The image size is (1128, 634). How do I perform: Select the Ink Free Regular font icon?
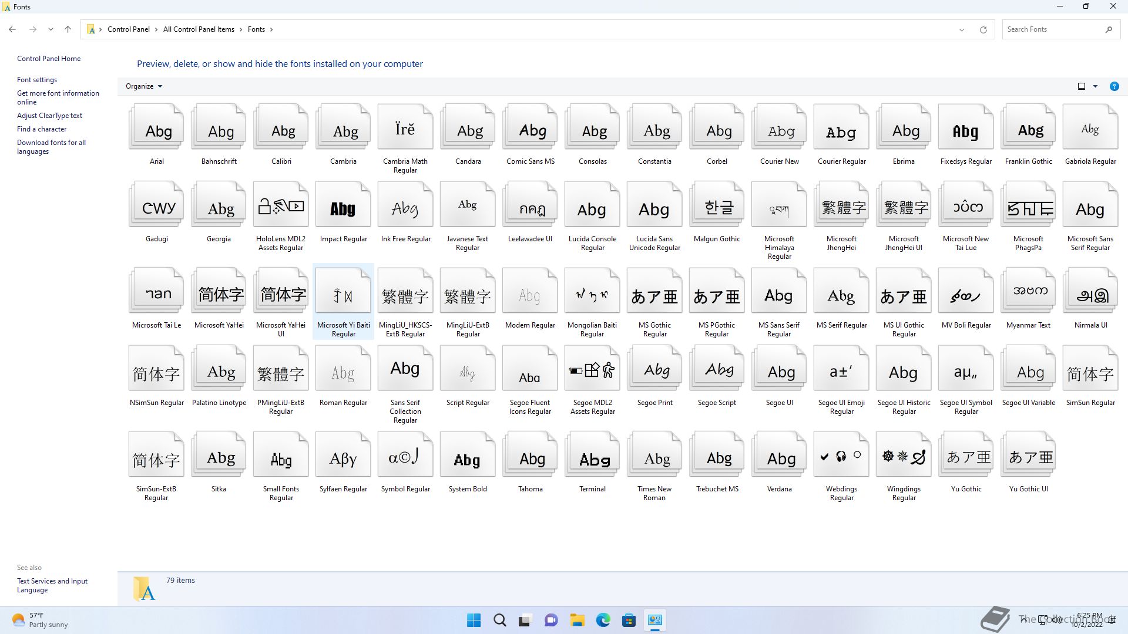[405, 204]
